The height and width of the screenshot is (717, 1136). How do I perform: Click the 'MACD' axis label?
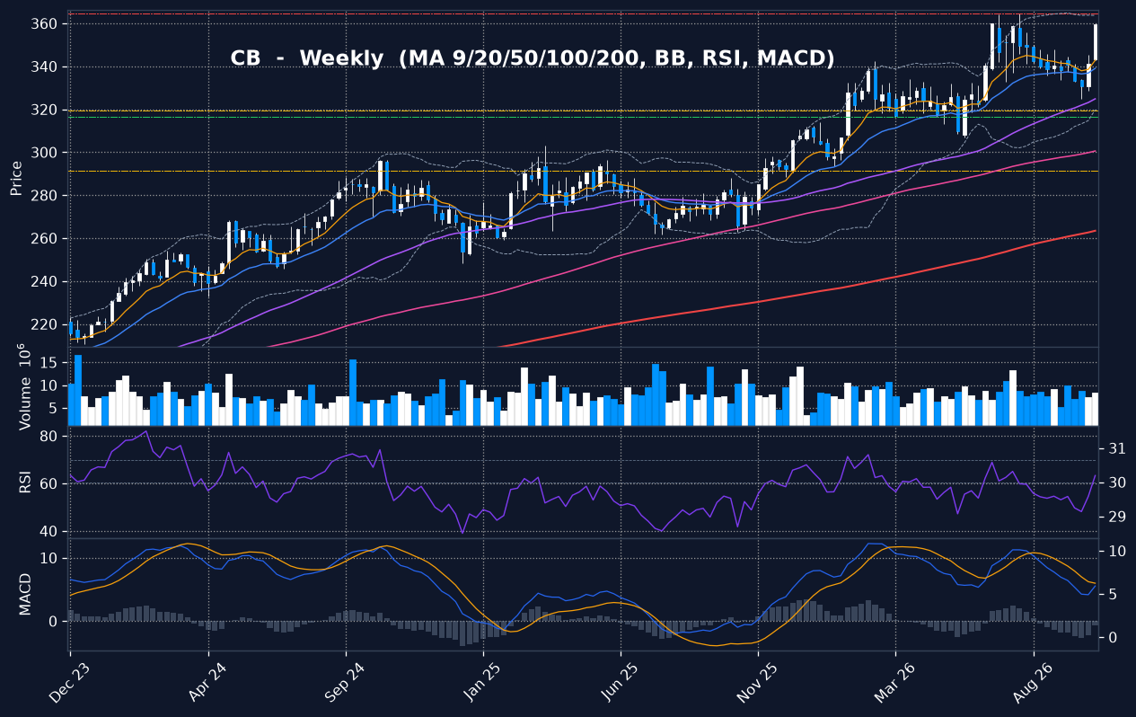(25, 594)
